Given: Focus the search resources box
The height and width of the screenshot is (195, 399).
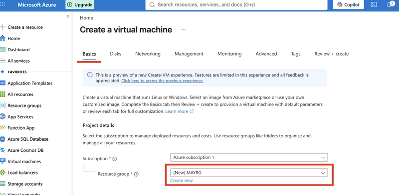Looking at the screenshot, I should click(236, 5).
